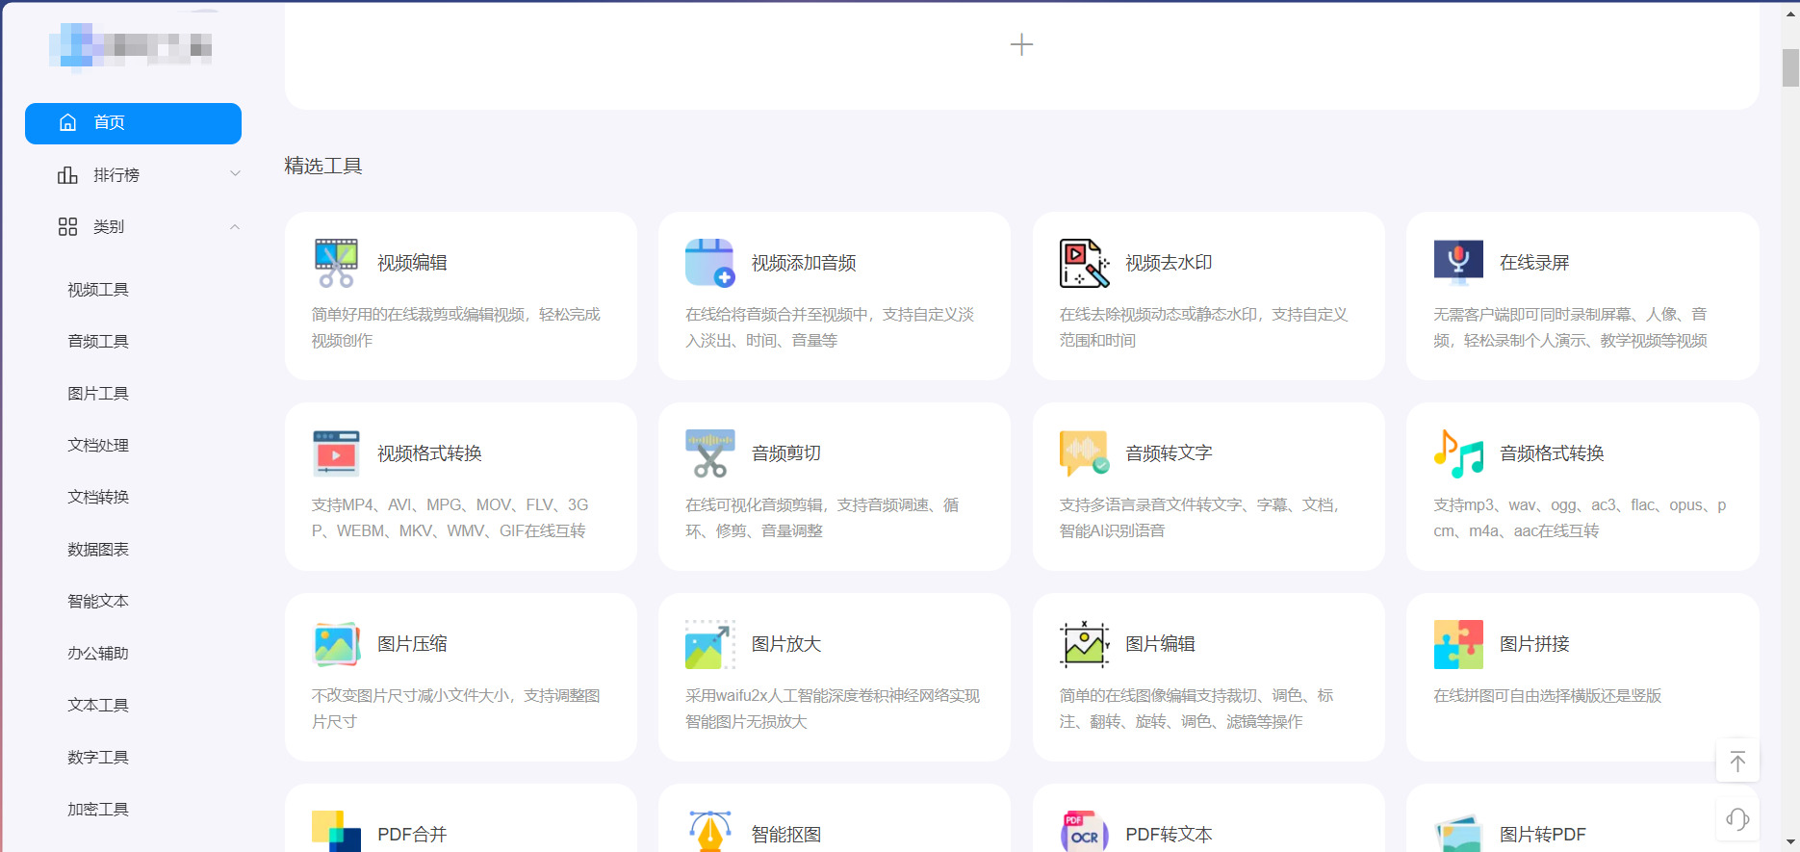Viewport: 1800px width, 852px height.
Task: Select the 音频剪切 scissors icon
Action: 709,453
